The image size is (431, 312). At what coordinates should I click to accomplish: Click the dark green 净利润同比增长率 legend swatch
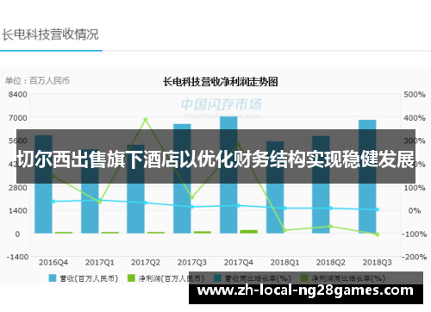[304, 278]
